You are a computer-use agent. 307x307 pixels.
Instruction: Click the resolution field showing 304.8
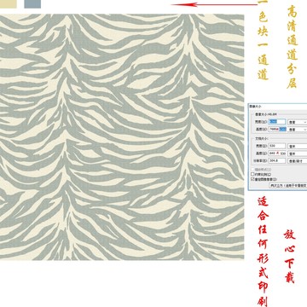[277, 160]
